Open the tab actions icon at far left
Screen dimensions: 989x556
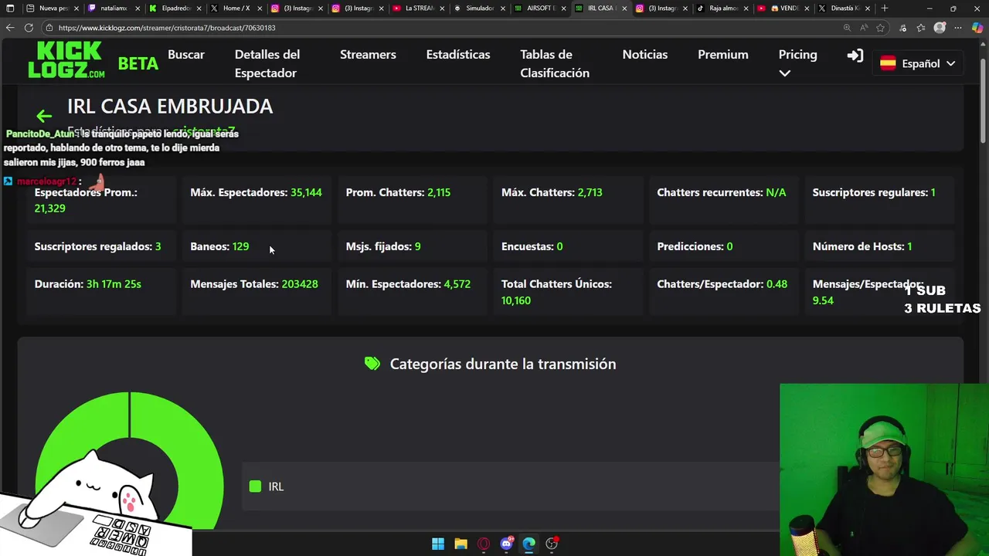point(10,8)
